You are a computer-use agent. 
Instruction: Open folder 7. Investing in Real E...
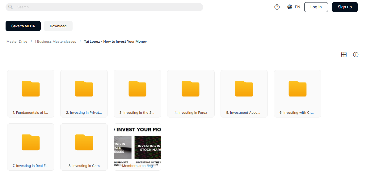pos(31,147)
